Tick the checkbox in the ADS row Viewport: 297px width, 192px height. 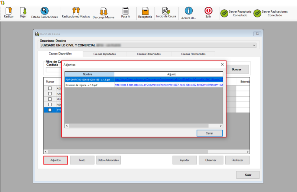[x=50, y=88]
